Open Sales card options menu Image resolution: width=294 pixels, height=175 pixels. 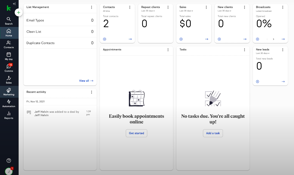pyautogui.click(x=206, y=7)
